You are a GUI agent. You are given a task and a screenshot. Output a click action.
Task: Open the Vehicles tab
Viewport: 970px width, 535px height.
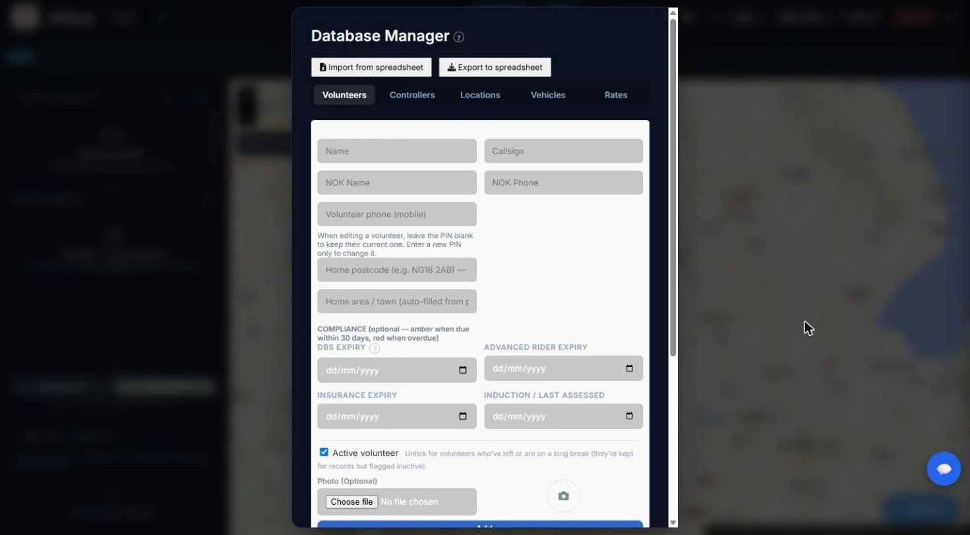548,95
